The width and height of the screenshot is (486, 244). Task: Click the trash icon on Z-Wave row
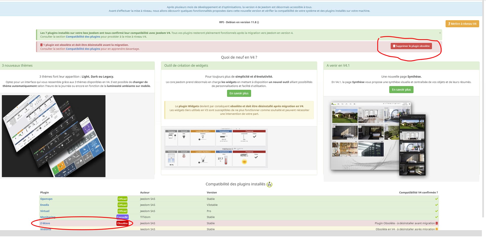[x=437, y=223]
